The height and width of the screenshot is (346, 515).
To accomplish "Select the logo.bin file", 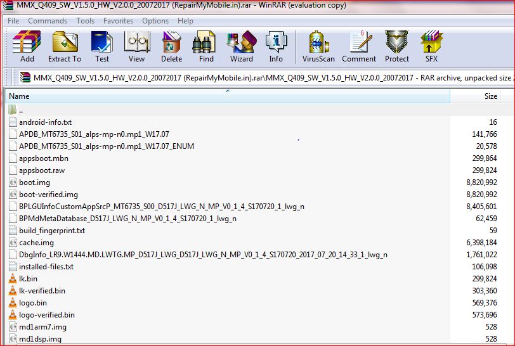I will (33, 303).
